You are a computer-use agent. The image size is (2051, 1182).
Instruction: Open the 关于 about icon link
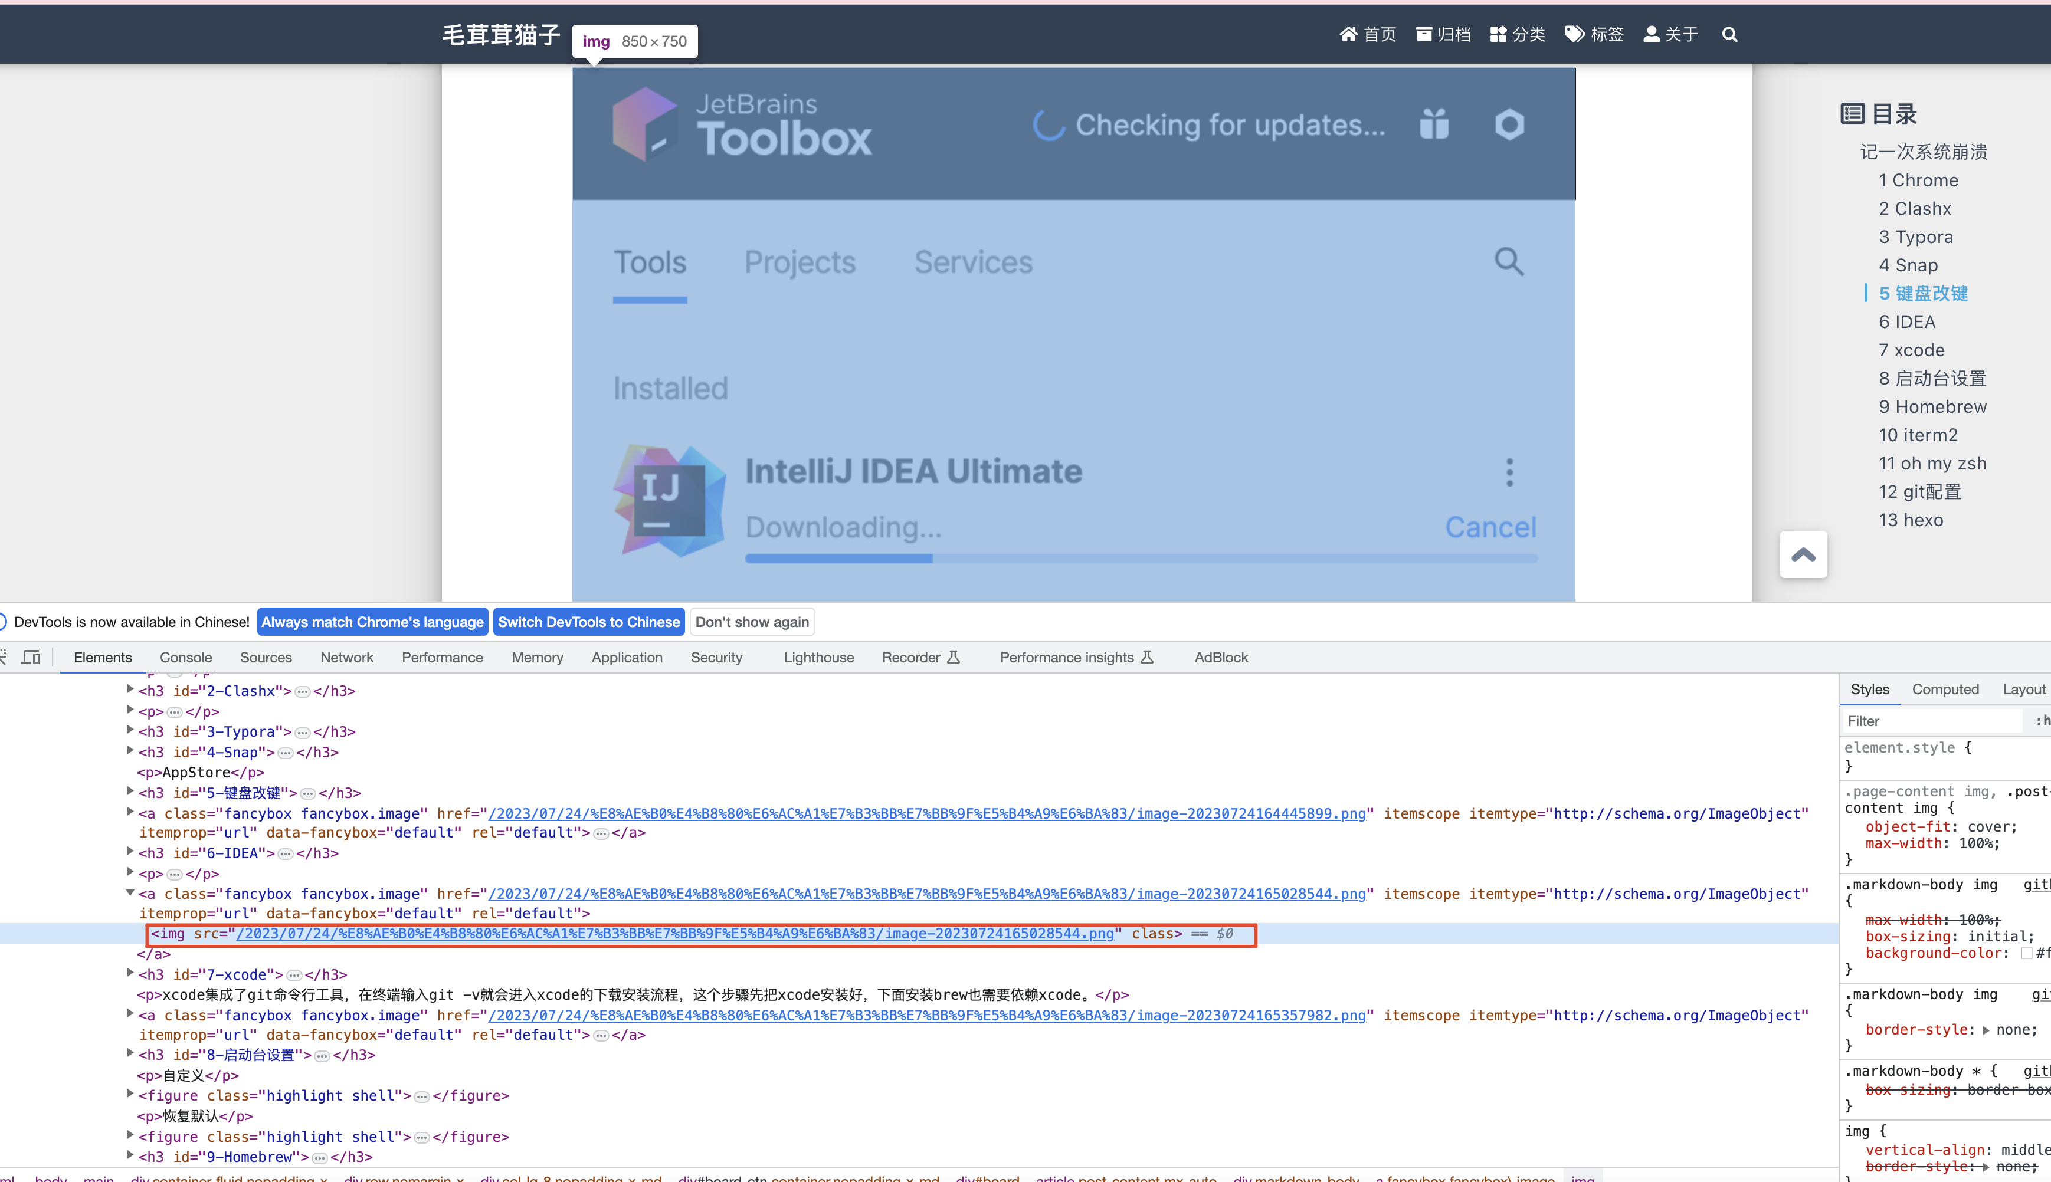point(1670,35)
